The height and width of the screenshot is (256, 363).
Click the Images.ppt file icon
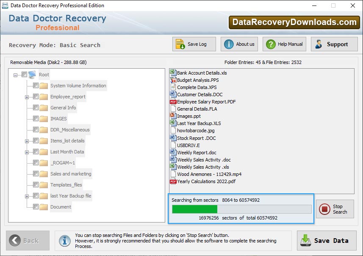click(173, 116)
